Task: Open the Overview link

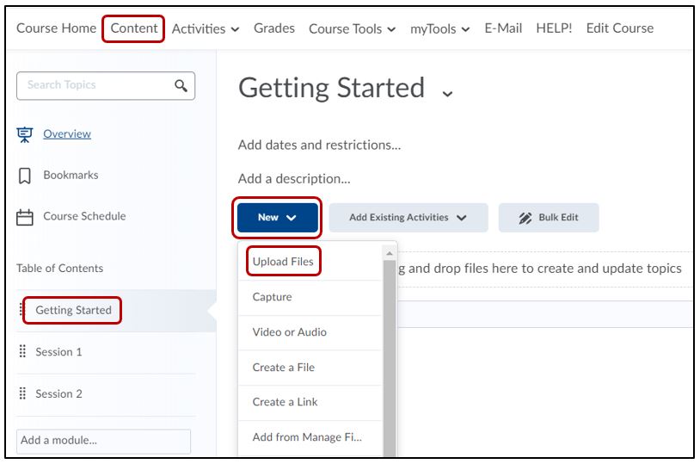Action: click(67, 134)
